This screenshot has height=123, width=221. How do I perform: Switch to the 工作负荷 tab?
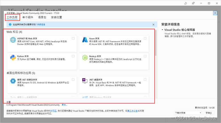click(12, 17)
